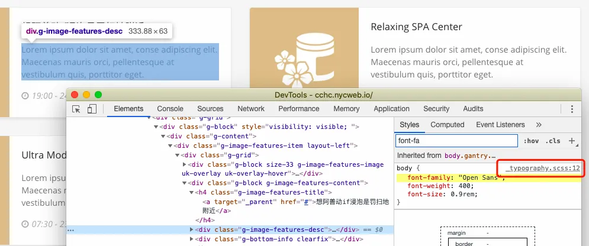Viewport: 589px width, 246px height.
Task: Focus the styles filter field containing font-fa
Action: point(456,141)
